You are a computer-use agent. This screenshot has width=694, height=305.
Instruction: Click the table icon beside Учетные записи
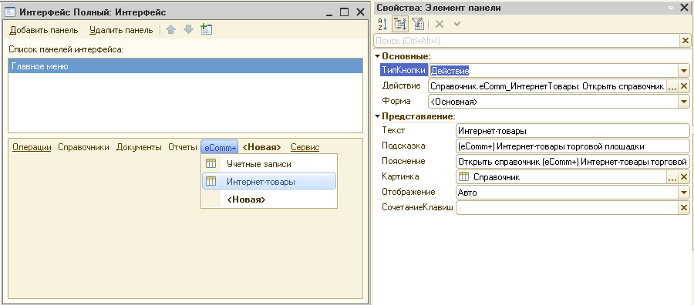pos(211,164)
